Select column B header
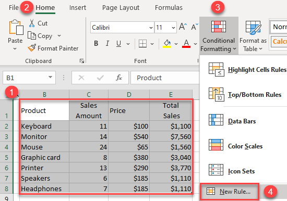 (x=44, y=94)
